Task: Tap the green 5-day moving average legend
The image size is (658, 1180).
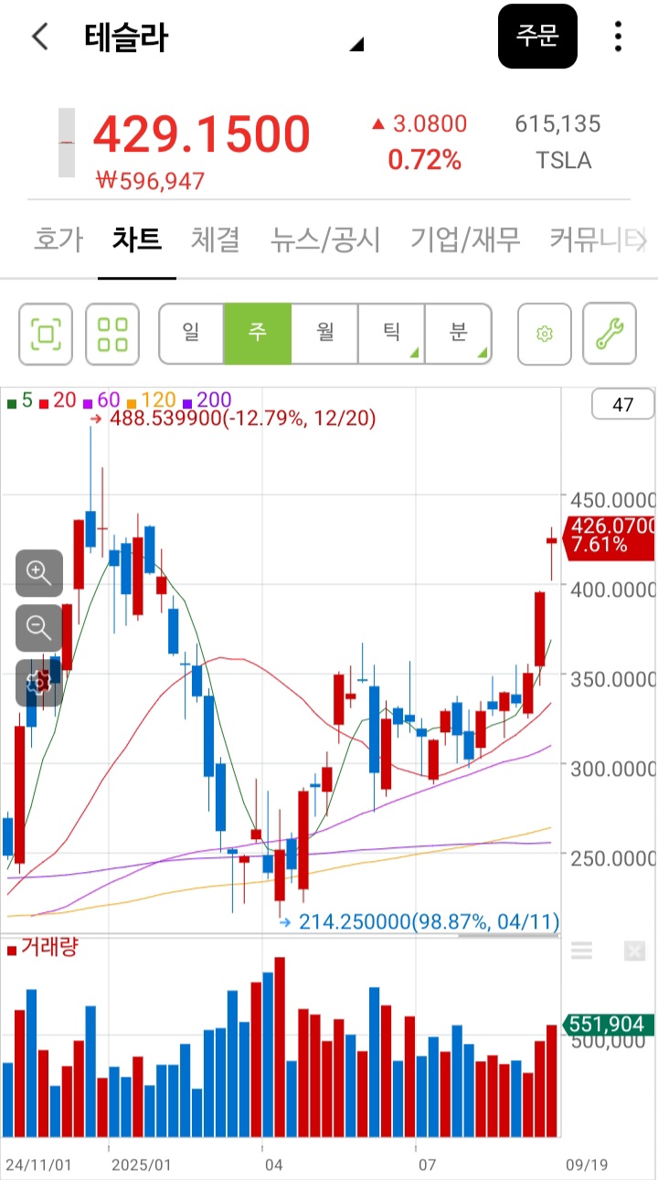Action: pyautogui.click(x=20, y=400)
